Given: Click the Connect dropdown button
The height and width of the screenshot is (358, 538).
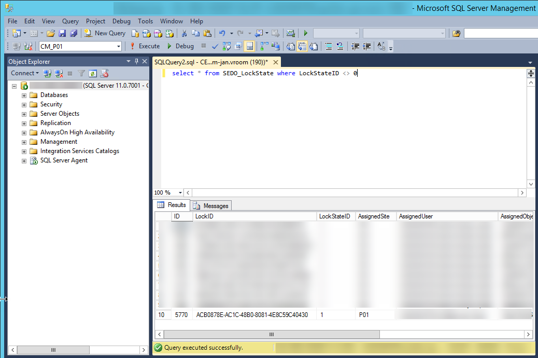Looking at the screenshot, I should [36, 73].
